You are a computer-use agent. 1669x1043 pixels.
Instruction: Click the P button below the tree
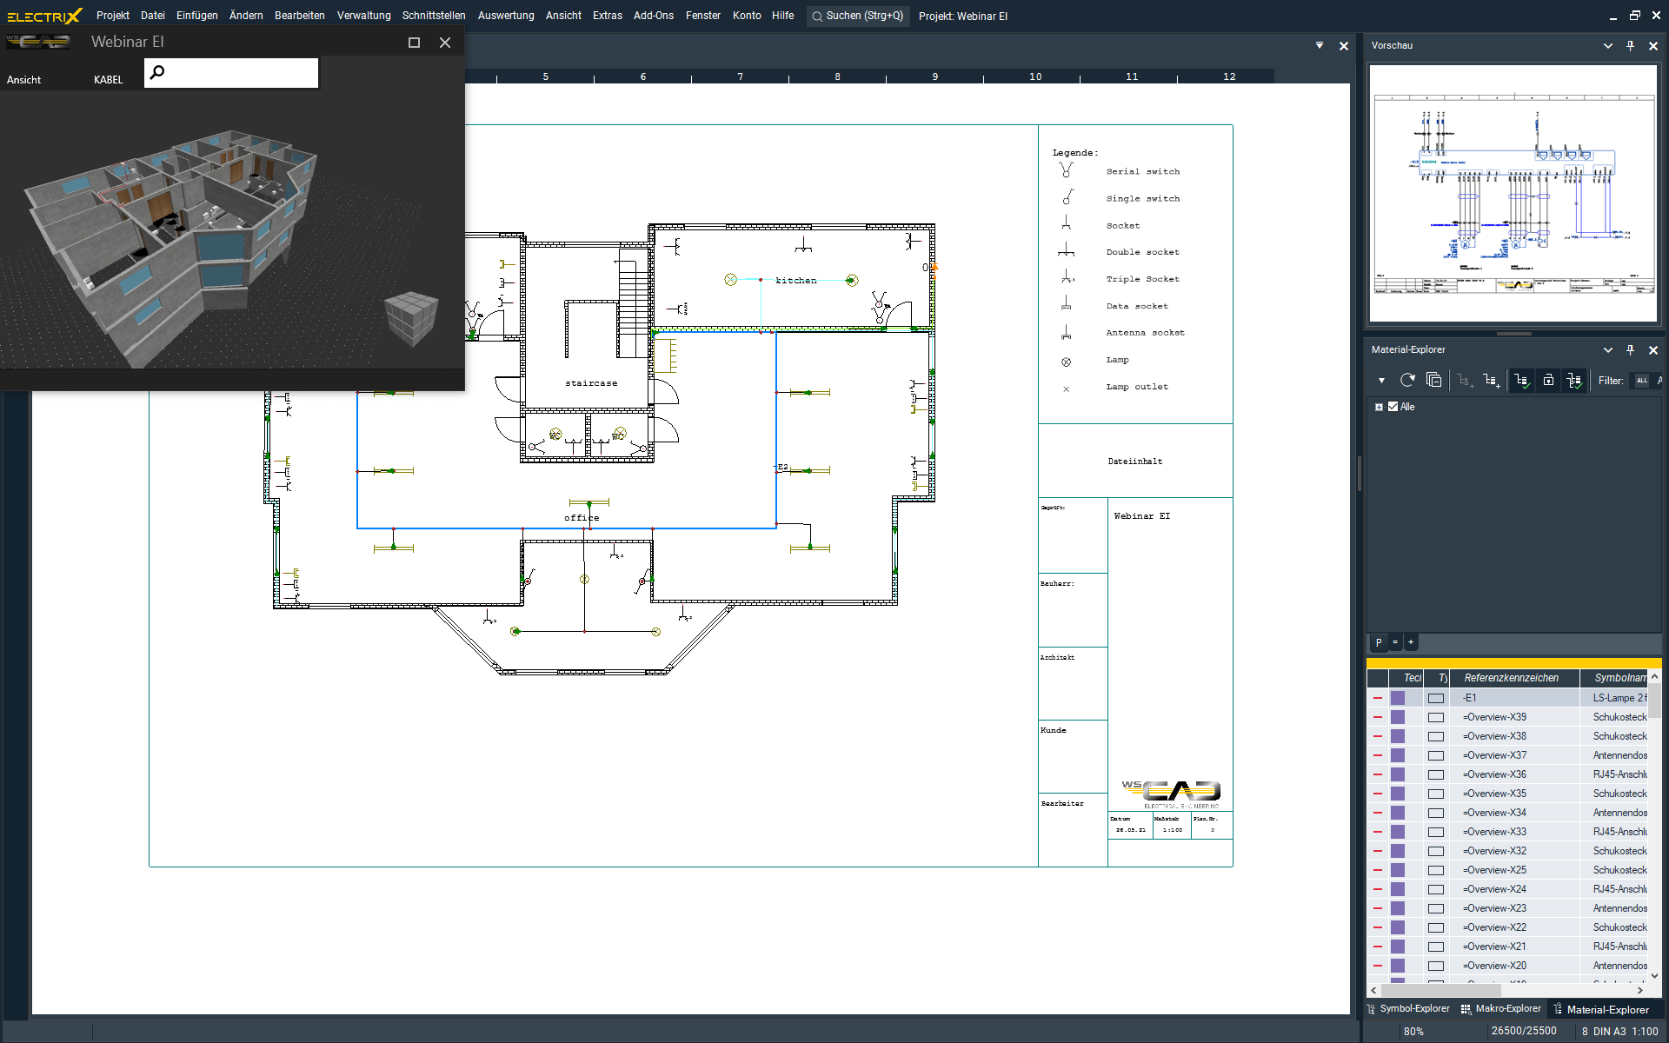coord(1379,642)
